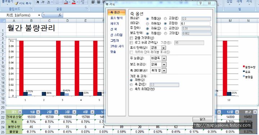Viewport: 259px width, 135px height.
Task: Select 고정(I) for maximum value
Action: 165,23
